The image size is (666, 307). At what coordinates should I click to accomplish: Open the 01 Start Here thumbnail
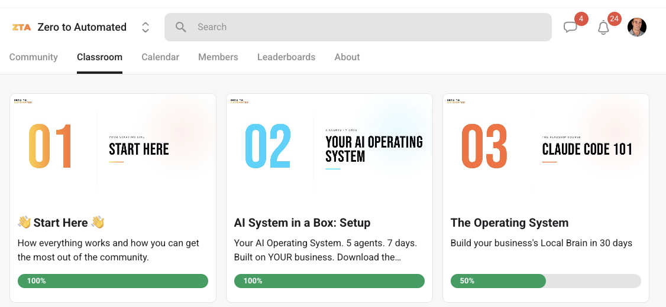pos(113,148)
